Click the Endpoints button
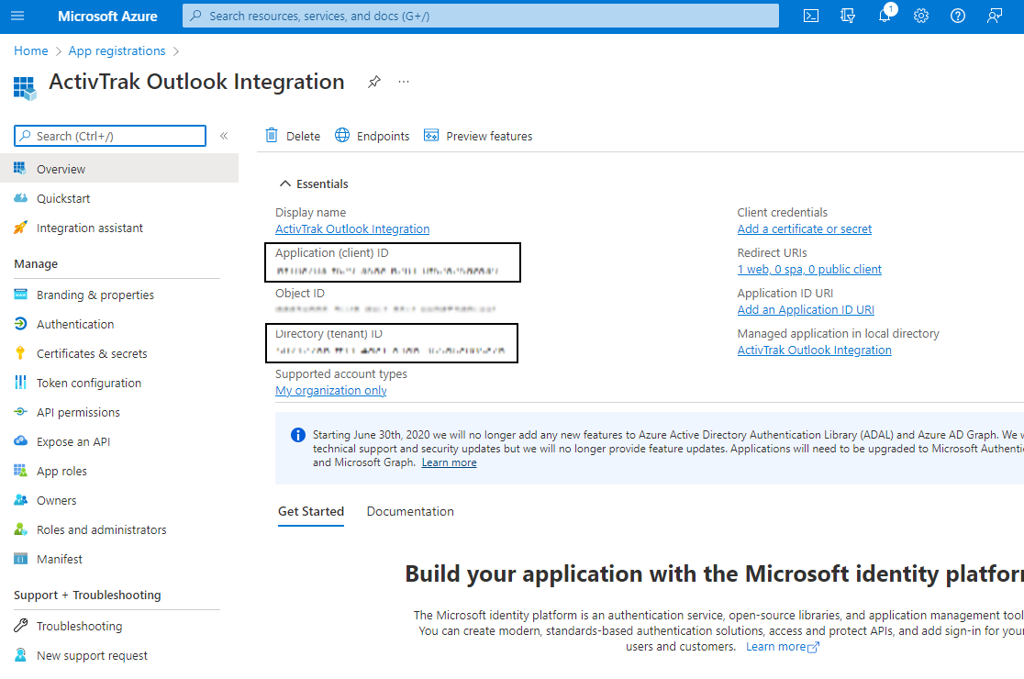 [x=373, y=136]
